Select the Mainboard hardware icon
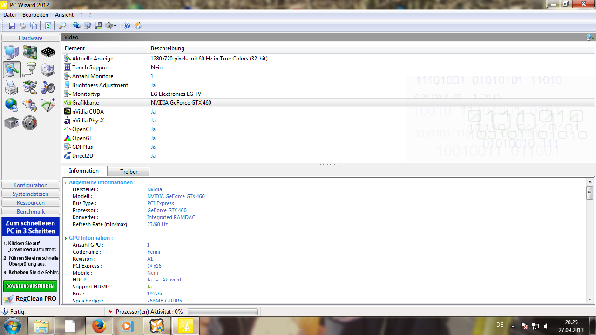 [30, 52]
